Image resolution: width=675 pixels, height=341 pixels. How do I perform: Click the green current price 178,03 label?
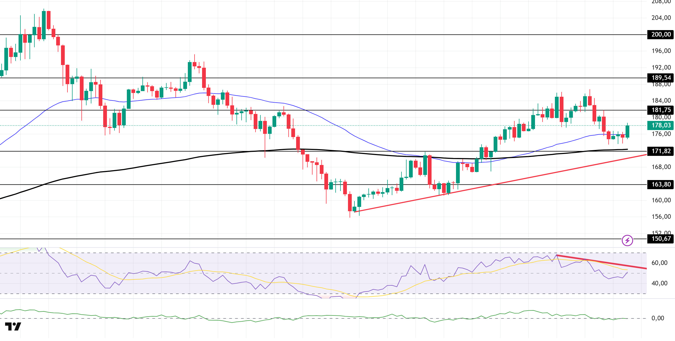tap(661, 125)
